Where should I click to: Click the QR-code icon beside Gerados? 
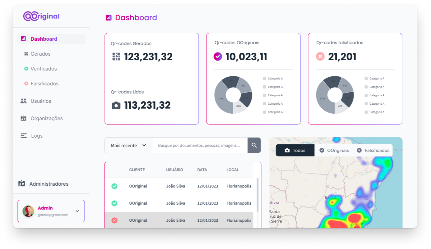tap(26, 54)
